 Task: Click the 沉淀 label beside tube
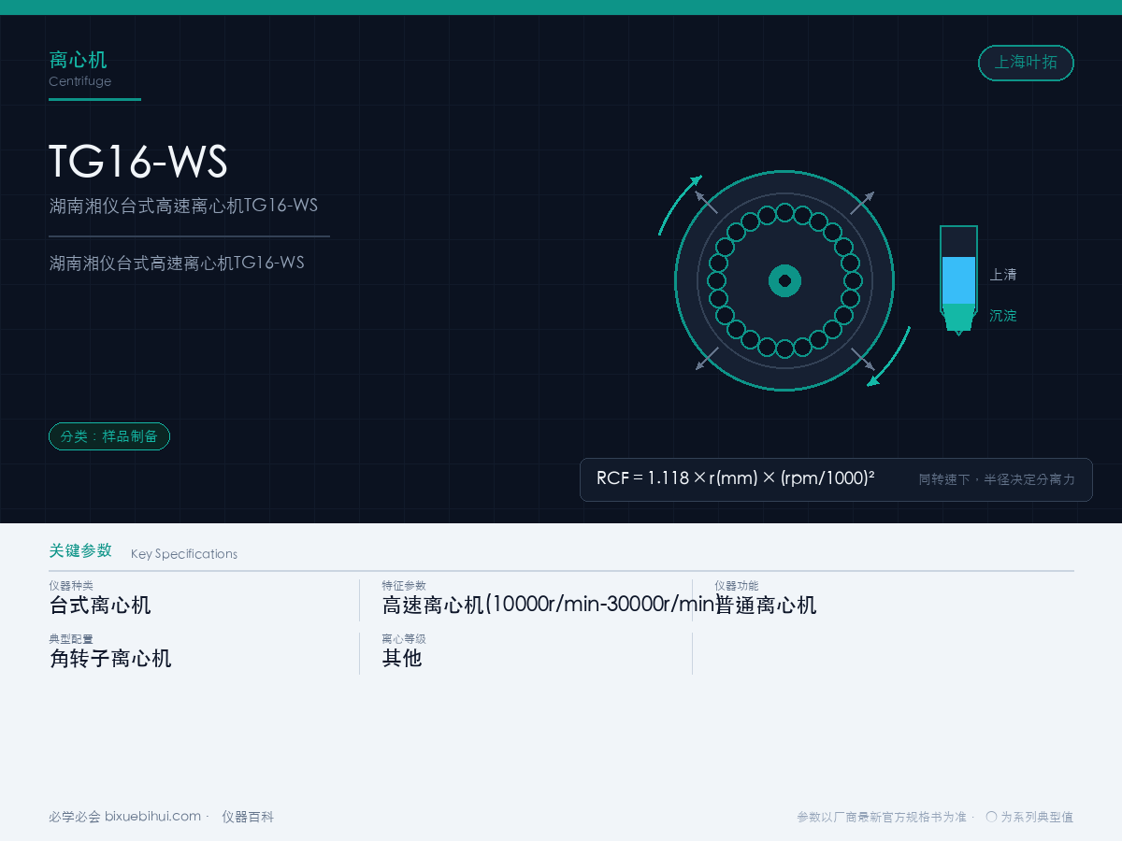(x=1003, y=316)
